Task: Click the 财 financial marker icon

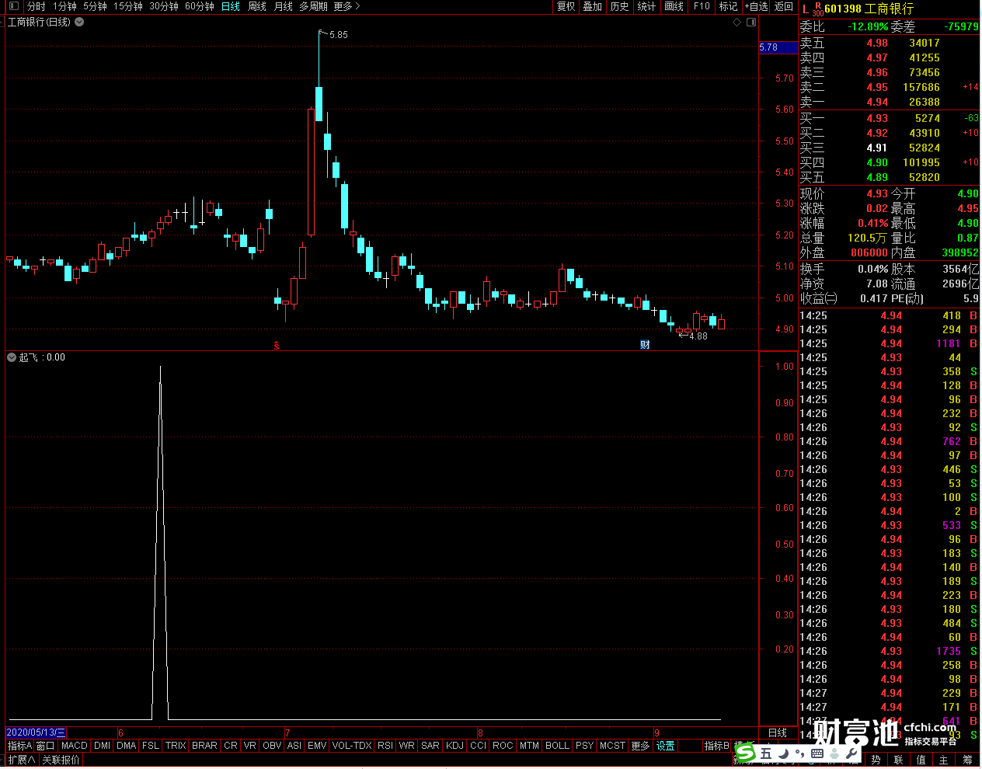Action: (x=645, y=345)
